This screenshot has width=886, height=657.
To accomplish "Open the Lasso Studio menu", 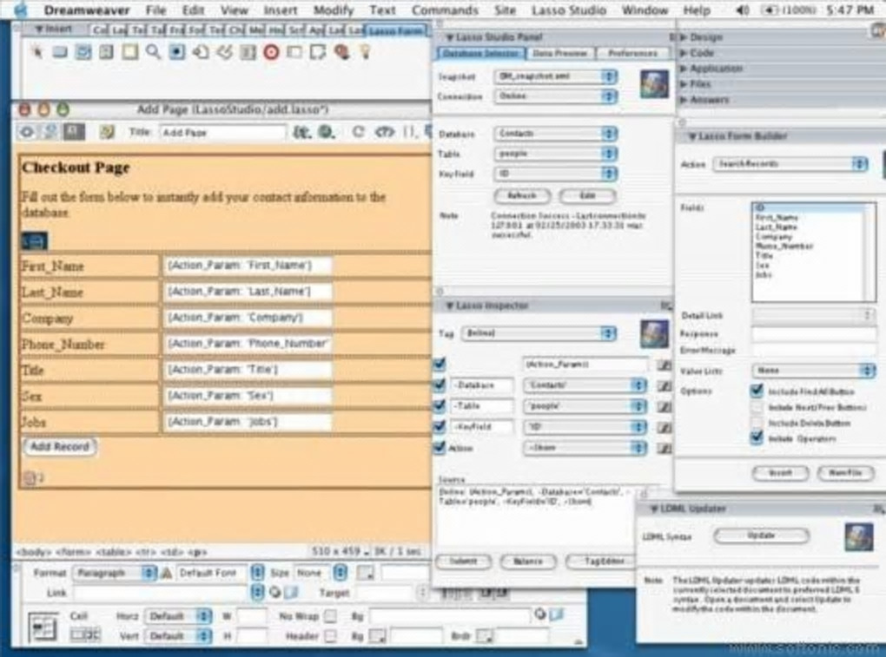I will 568,10.
